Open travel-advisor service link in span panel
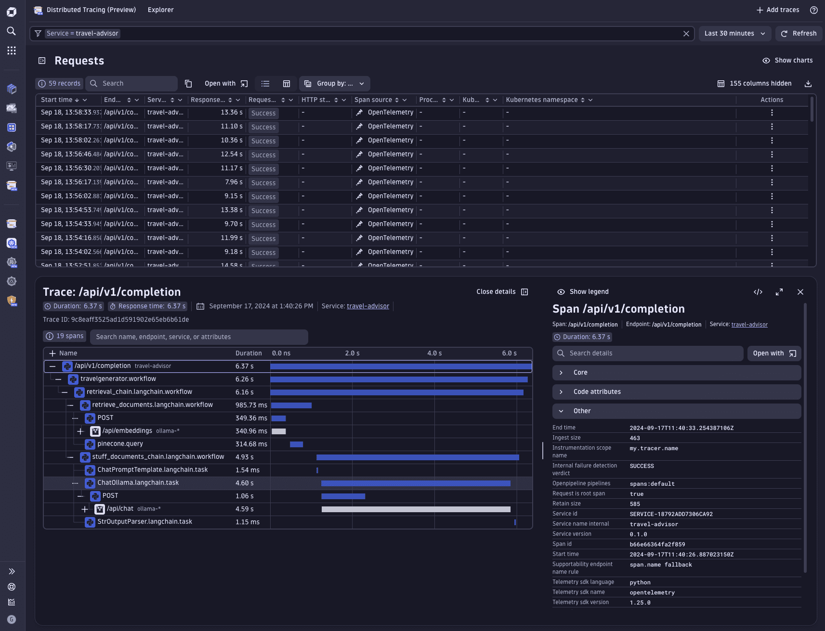The height and width of the screenshot is (631, 825). pos(749,325)
